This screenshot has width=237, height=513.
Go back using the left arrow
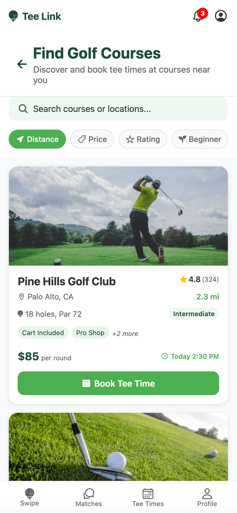[22, 64]
